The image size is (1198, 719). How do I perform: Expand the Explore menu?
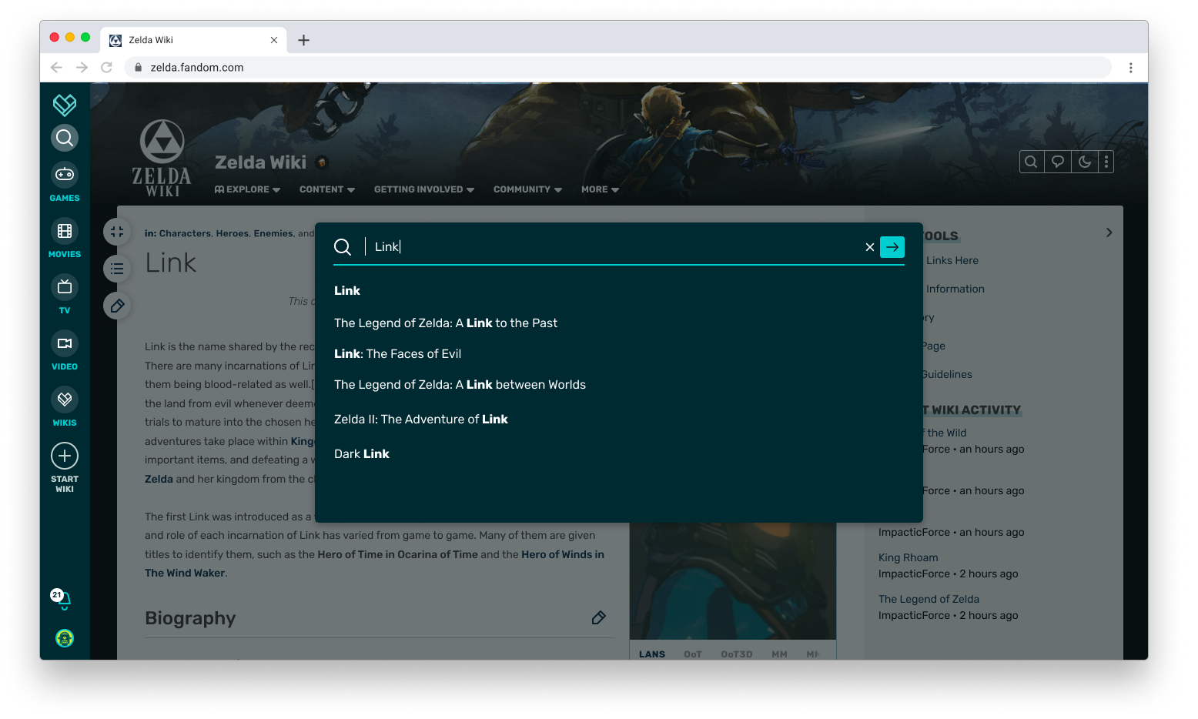coord(247,189)
